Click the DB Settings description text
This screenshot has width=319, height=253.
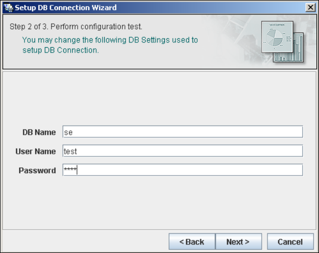click(x=110, y=45)
